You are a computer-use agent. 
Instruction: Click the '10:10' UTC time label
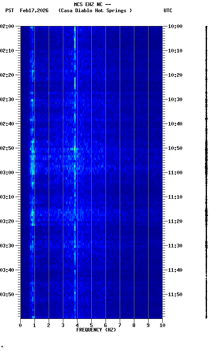pos(175,51)
